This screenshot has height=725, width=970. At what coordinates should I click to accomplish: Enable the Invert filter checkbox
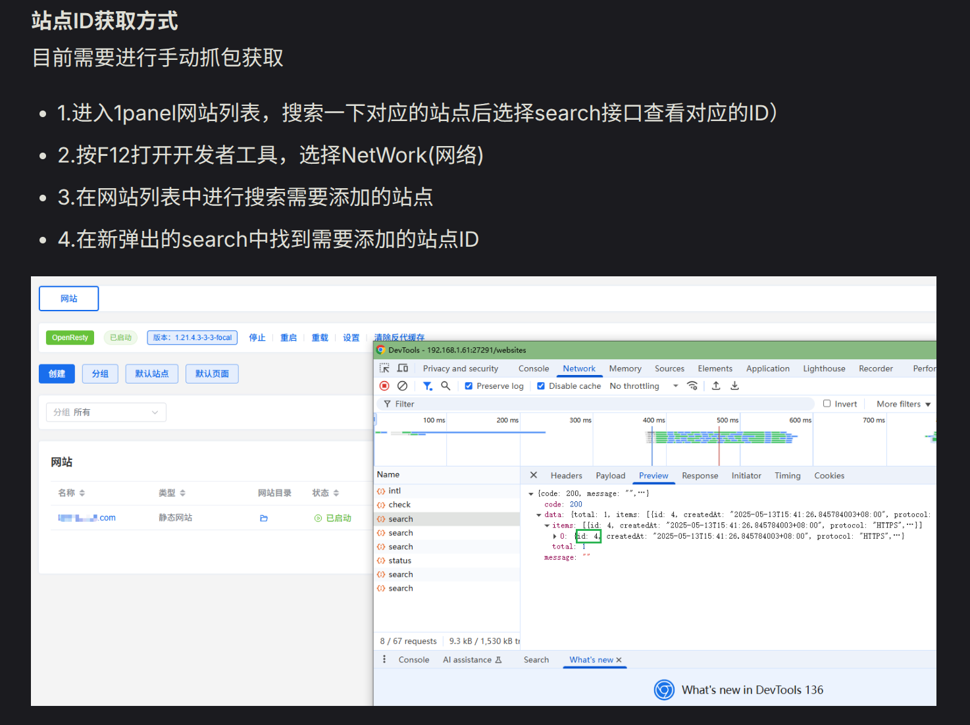click(x=827, y=404)
